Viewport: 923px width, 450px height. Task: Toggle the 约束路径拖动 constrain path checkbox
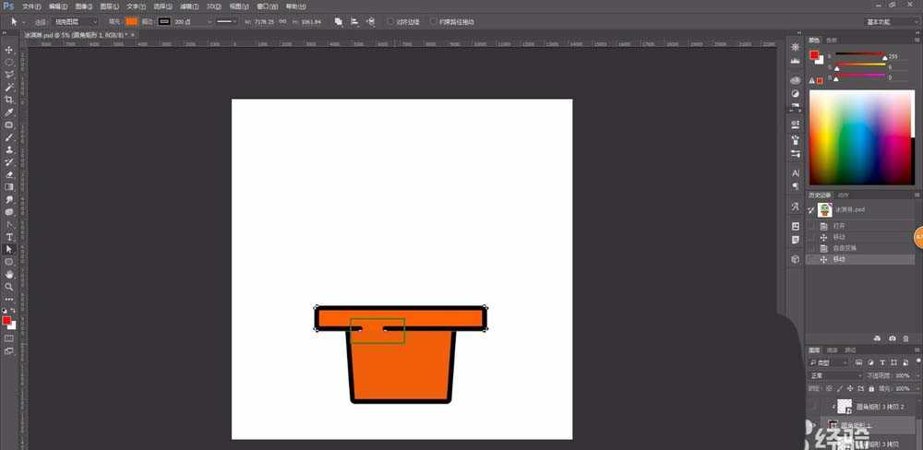[433, 21]
